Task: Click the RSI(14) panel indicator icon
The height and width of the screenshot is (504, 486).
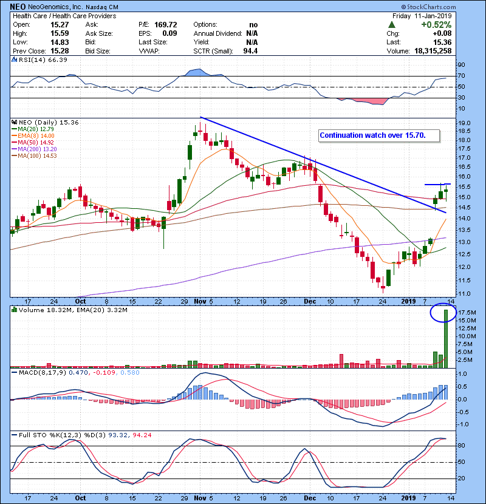Action: pos(14,60)
